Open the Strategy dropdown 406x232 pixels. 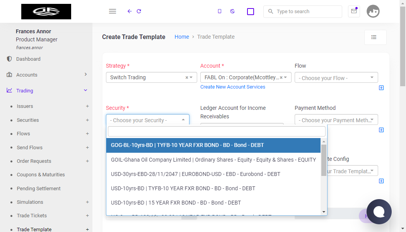pyautogui.click(x=152, y=77)
